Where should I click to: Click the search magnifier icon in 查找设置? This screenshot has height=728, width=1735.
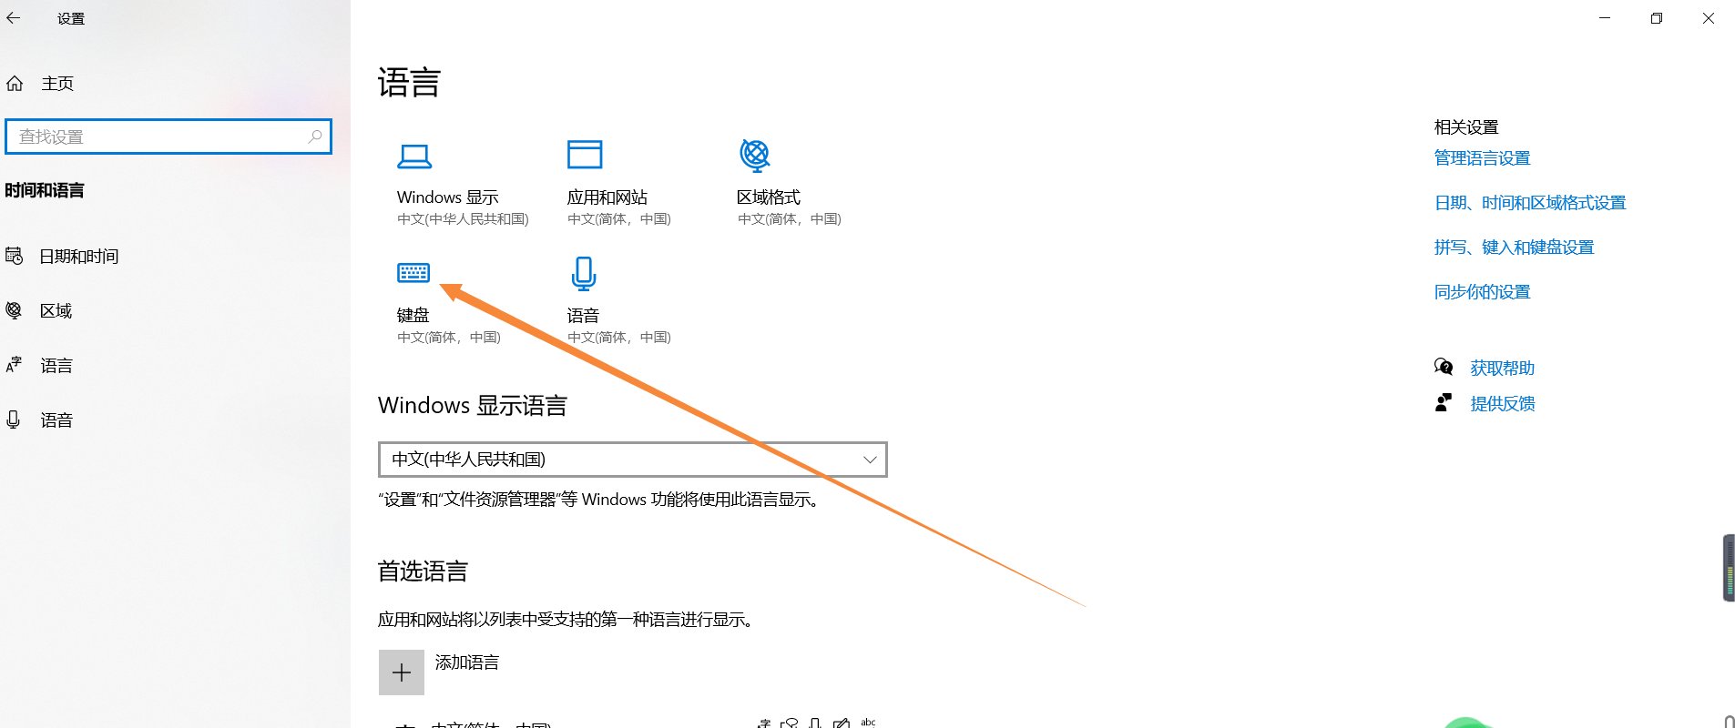coord(315,136)
